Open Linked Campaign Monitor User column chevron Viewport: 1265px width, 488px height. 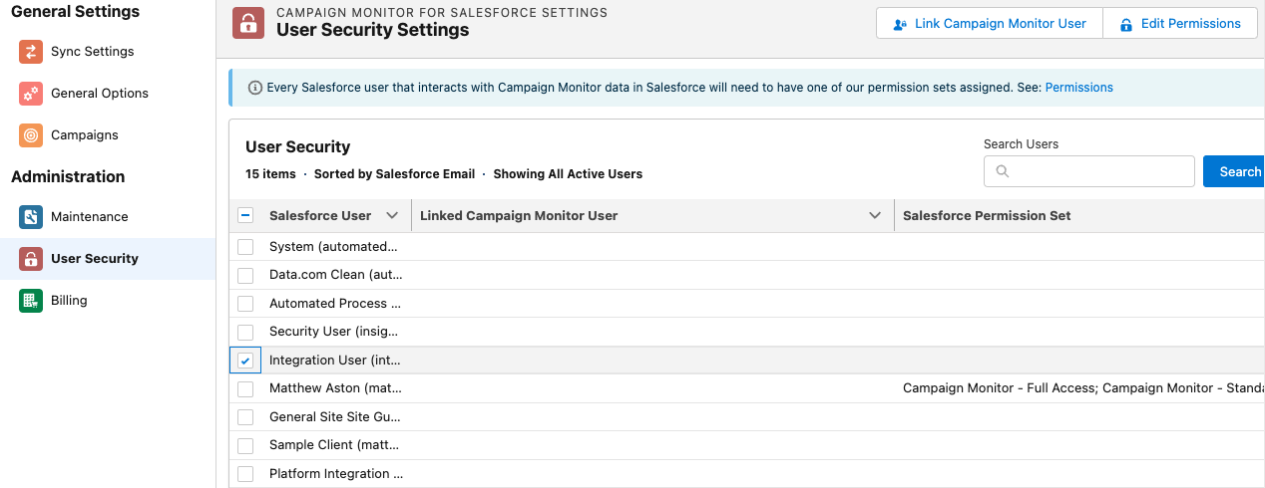(875, 215)
